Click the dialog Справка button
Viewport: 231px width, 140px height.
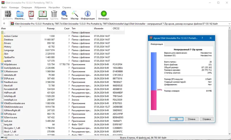pyautogui.click(x=206, y=119)
